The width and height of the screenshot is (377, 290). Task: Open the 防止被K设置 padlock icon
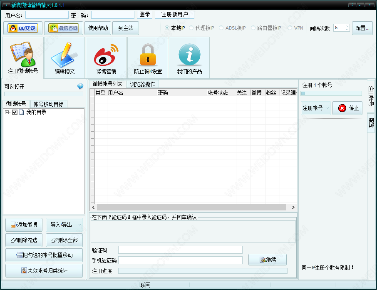[148, 58]
